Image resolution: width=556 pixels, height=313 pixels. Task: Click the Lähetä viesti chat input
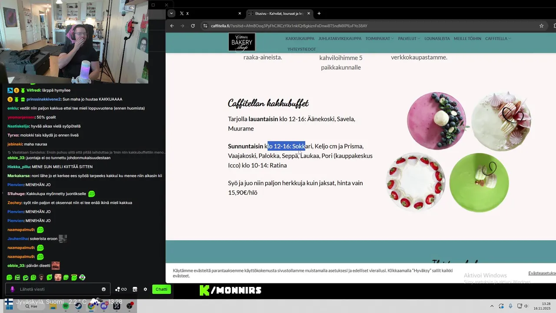[58, 289]
